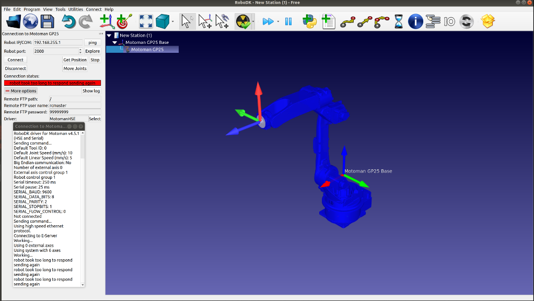Add a reference frame from the toolbar
534x301 pixels.
pos(106,21)
